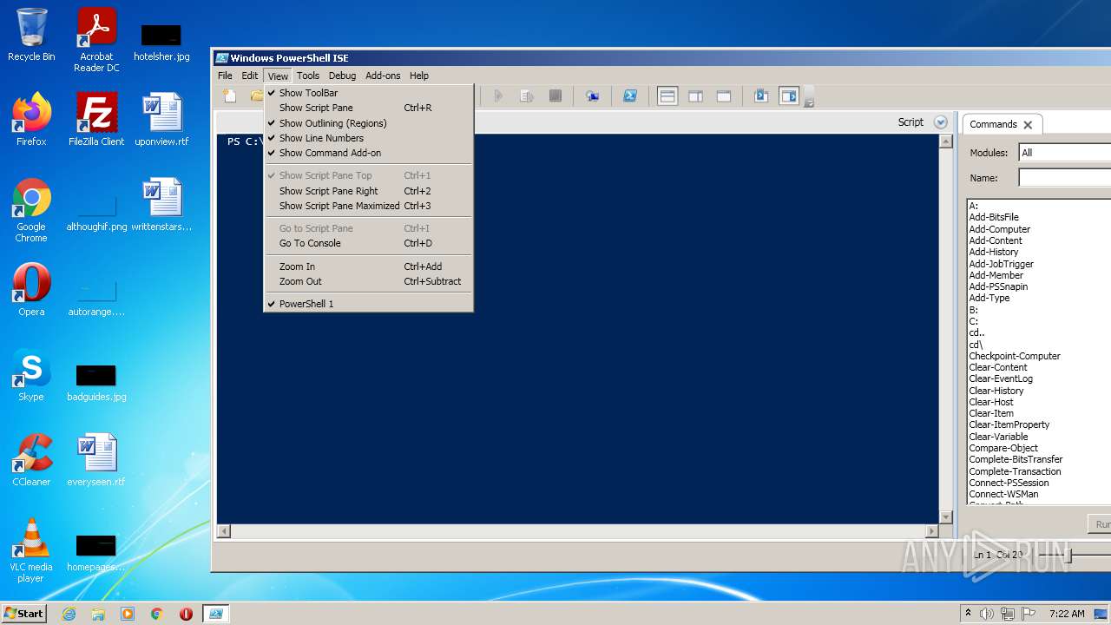
Task: Click the Show Command Add-on toolbar icon
Action: coord(789,96)
